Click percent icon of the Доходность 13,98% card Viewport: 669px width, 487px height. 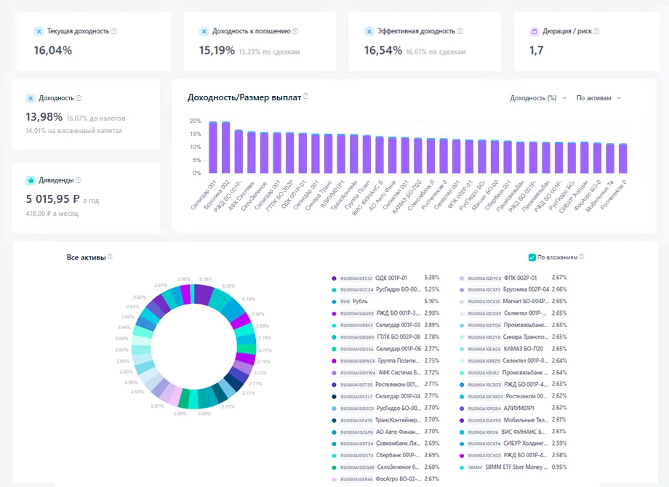(x=31, y=98)
